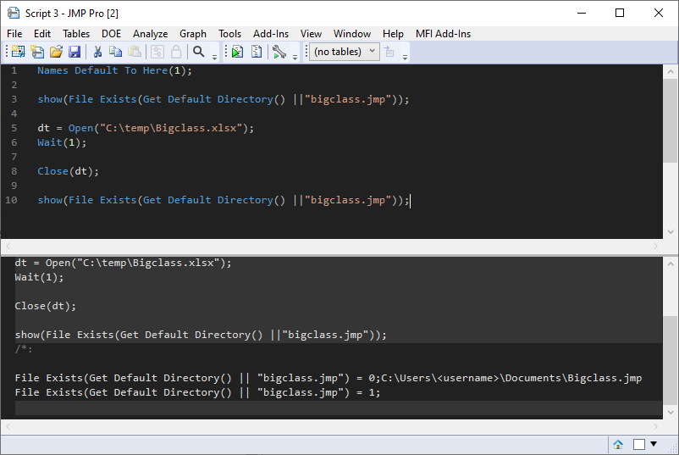Screen dimensions: 679x455
Task: Click the script editor's scroll down arrow
Action: click(671, 232)
